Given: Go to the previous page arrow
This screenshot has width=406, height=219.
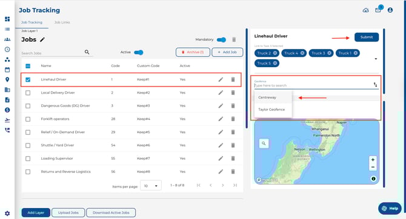Looking at the screenshot, I should (x=210, y=185).
